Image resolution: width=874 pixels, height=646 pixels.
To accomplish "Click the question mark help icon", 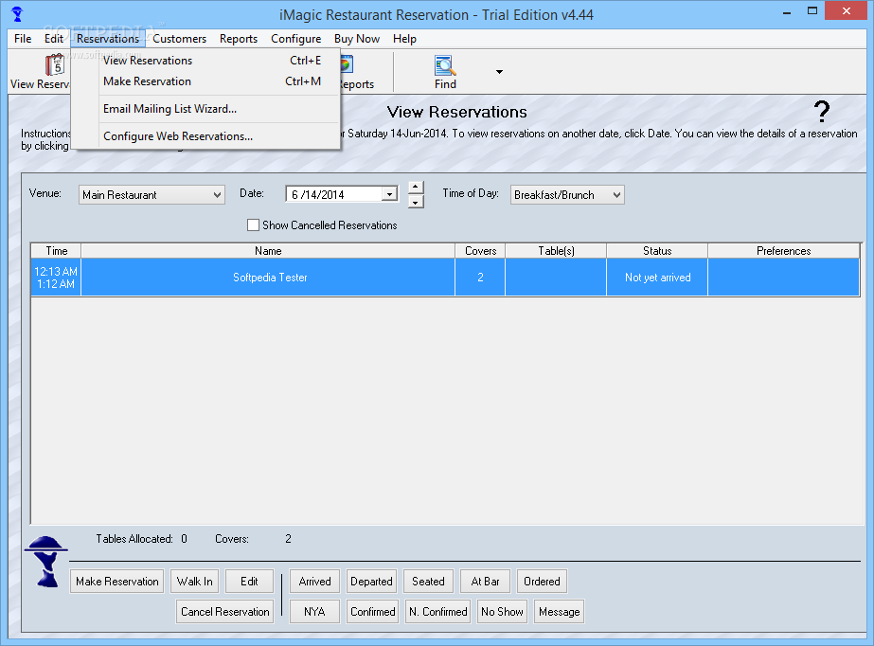I will [821, 112].
